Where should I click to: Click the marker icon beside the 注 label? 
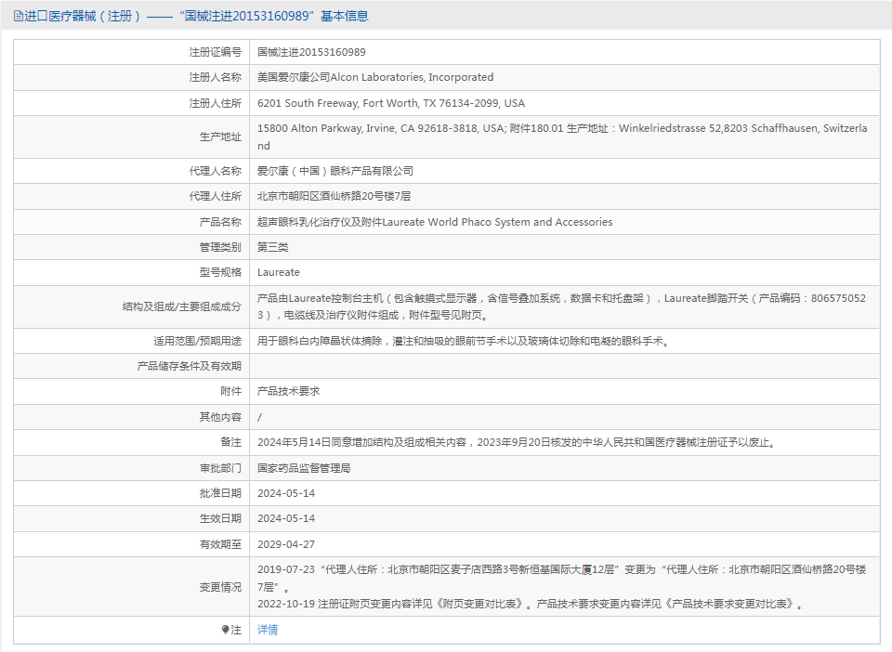point(225,630)
